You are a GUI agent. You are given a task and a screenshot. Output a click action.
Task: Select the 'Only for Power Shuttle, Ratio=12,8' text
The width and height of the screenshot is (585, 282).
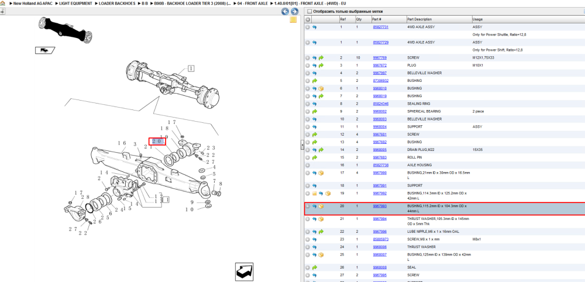(499, 35)
